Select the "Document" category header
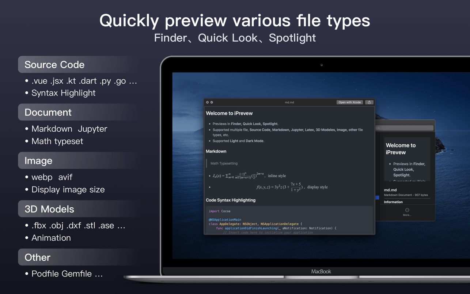Screen dimensions: 470x294 pos(48,112)
